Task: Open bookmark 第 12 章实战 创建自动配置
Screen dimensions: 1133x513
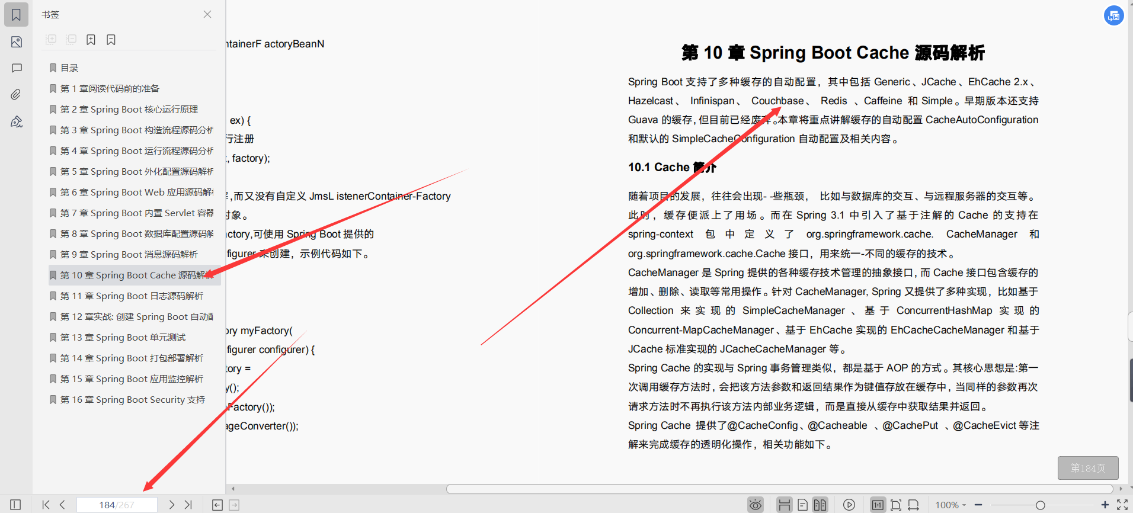Action: (136, 316)
